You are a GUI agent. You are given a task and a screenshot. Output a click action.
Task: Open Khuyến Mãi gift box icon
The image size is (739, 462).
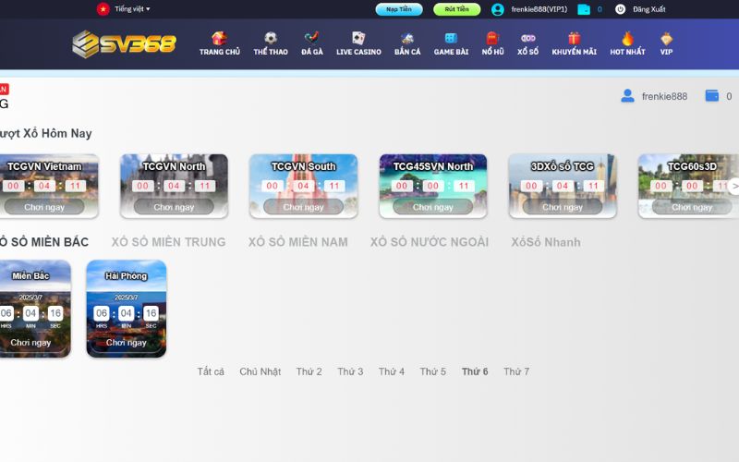pyautogui.click(x=574, y=39)
